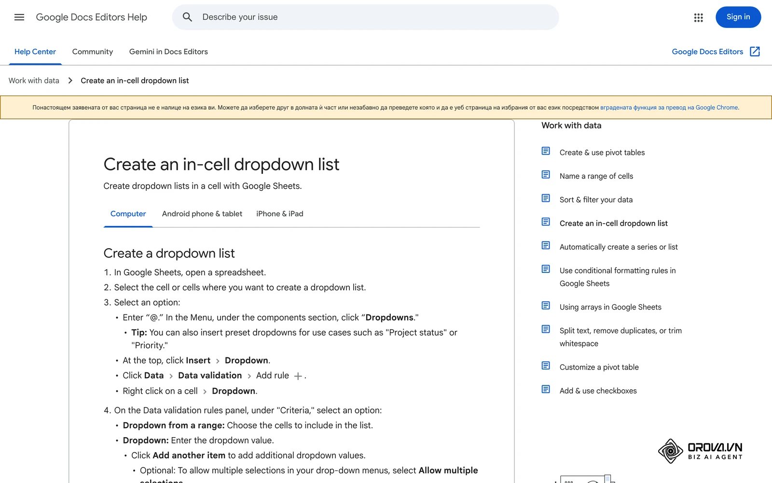Click the Describe your issue search field
The image size is (772, 483).
point(365,17)
